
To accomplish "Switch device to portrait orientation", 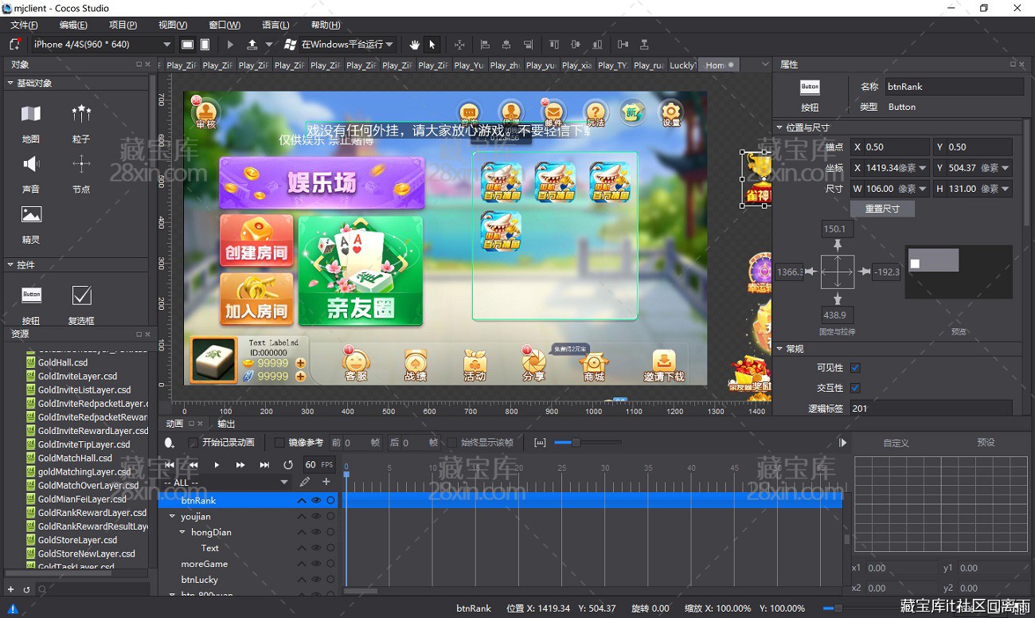I will tap(205, 45).
